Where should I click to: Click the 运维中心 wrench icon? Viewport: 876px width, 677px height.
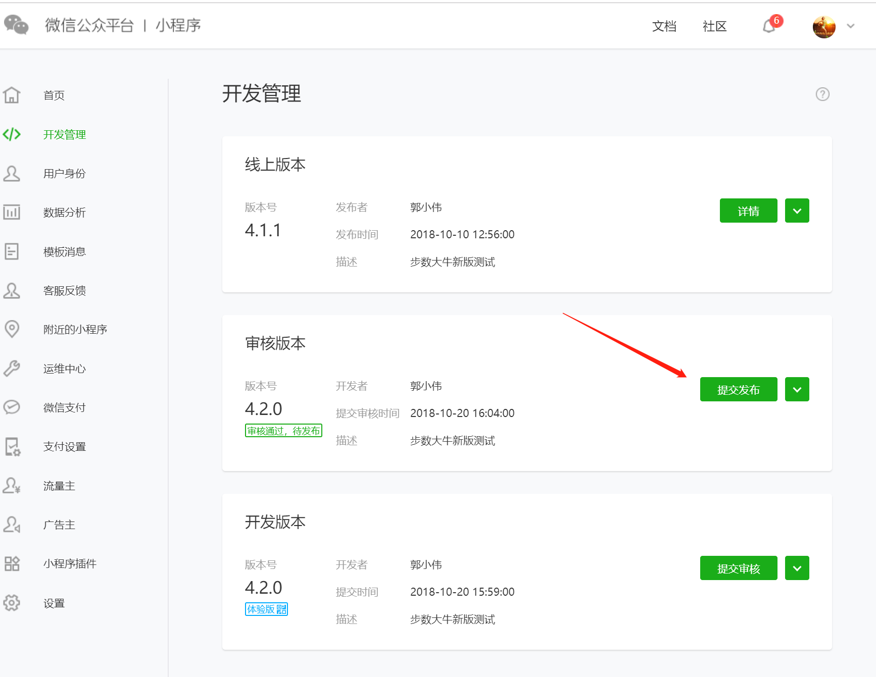click(12, 369)
